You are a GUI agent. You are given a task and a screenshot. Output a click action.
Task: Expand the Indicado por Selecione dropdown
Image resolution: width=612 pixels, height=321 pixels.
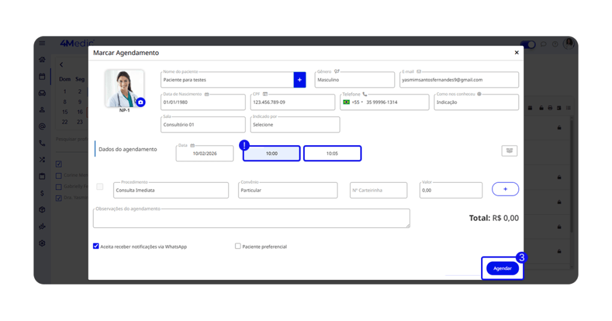pyautogui.click(x=295, y=124)
